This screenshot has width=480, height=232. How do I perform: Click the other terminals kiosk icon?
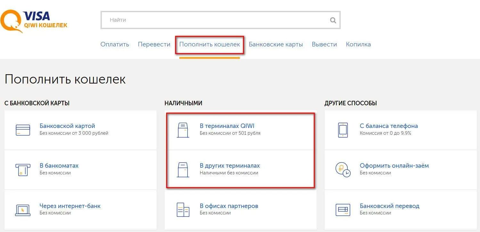pyautogui.click(x=183, y=170)
